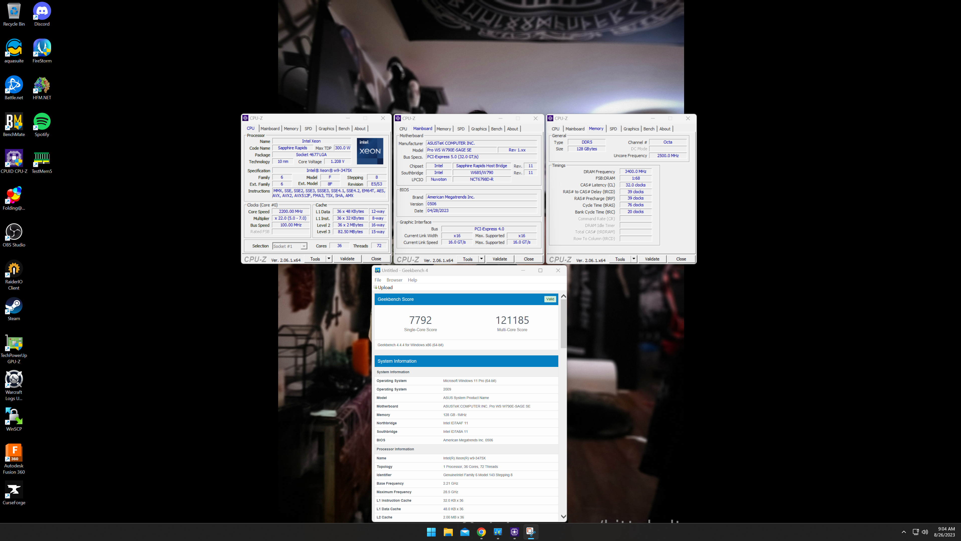The width and height of the screenshot is (961, 541).
Task: Launch OBS Studio from the desktop
Action: (x=14, y=235)
